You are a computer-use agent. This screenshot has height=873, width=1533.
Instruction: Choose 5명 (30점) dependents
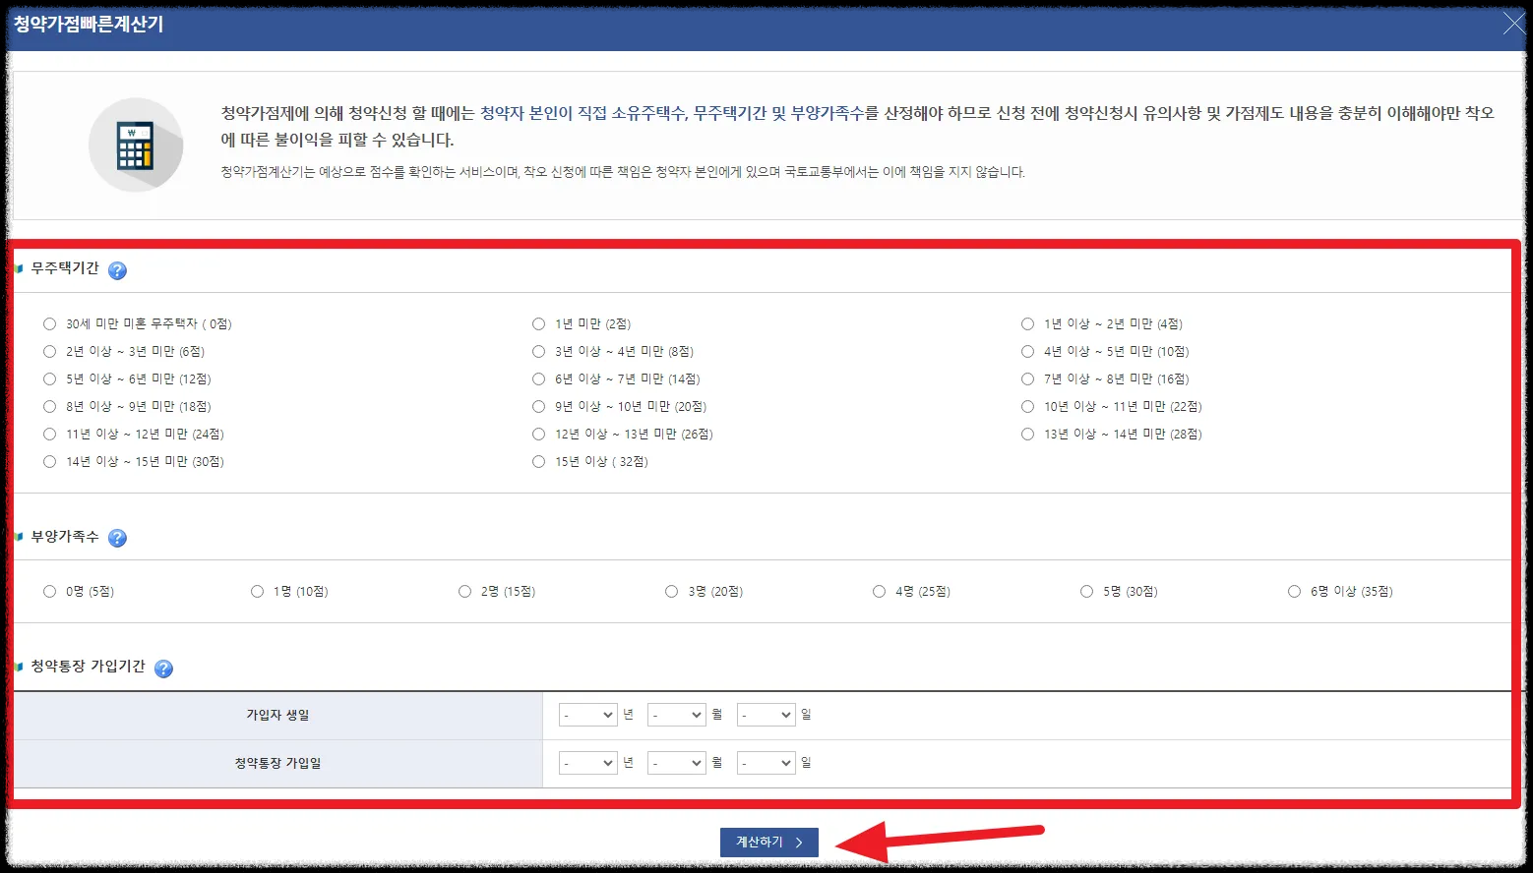(x=1086, y=591)
